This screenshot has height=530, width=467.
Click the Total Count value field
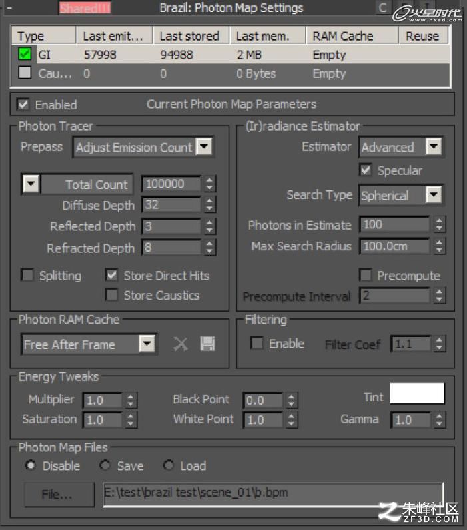click(171, 184)
